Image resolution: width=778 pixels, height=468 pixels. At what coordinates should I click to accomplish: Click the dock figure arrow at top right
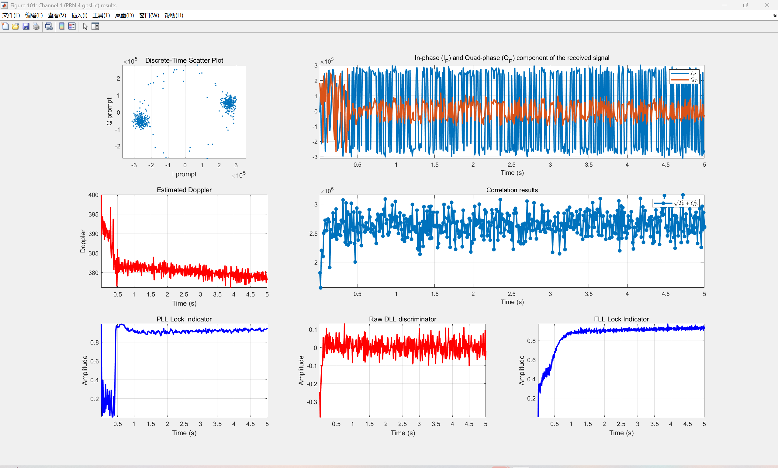tap(775, 16)
